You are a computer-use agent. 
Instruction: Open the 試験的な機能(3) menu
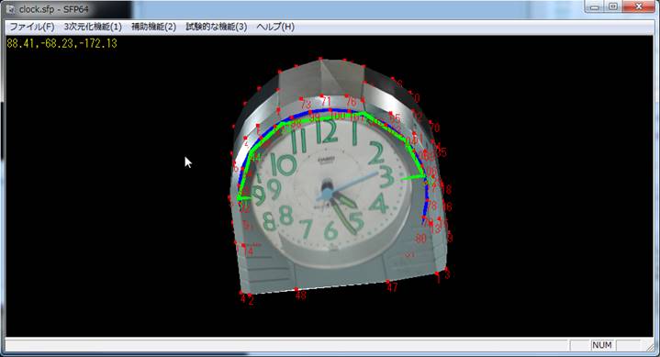[x=217, y=27]
